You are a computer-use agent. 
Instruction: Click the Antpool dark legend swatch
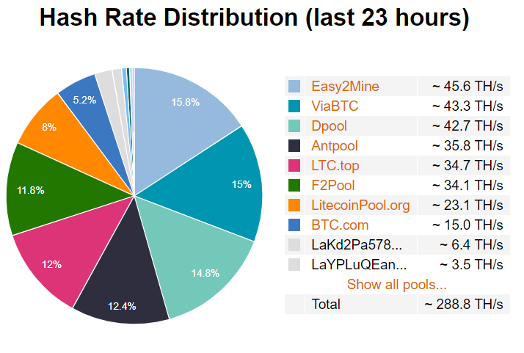[294, 146]
